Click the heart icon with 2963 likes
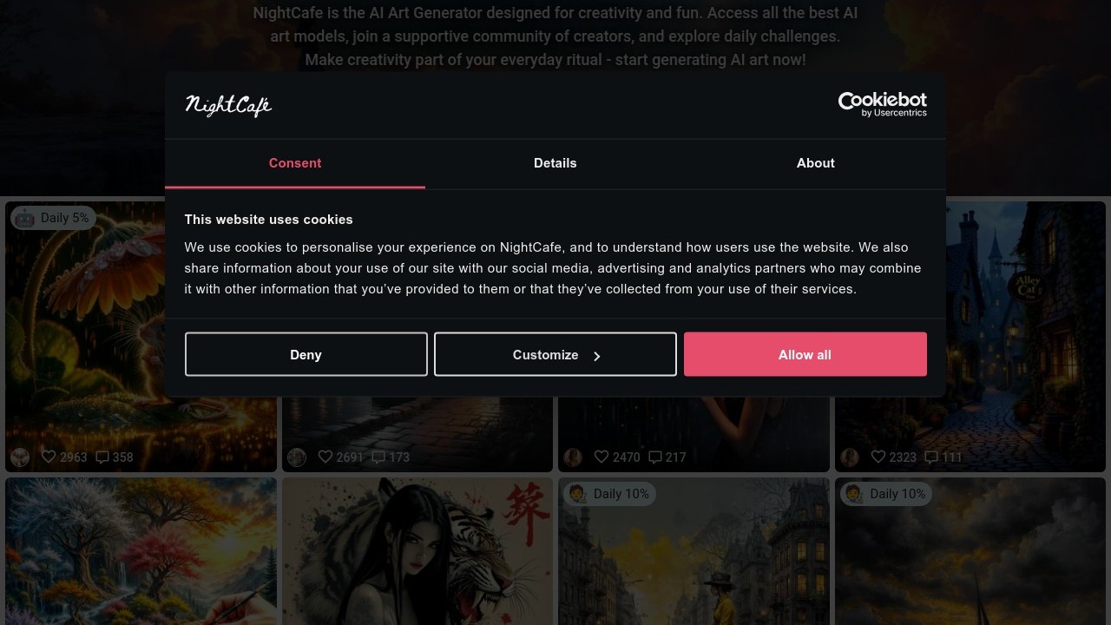This screenshot has height=625, width=1111. [49, 457]
